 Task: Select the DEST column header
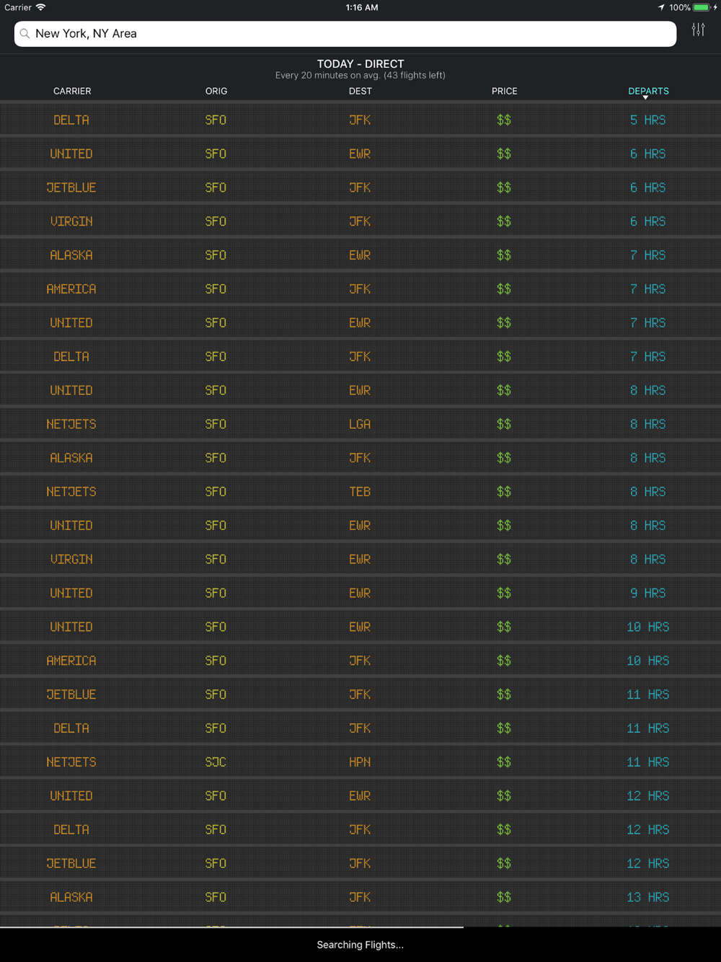[x=360, y=91]
